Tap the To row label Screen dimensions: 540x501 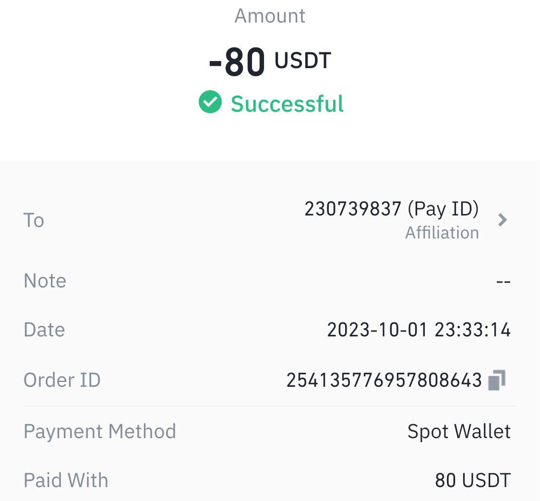coord(34,220)
